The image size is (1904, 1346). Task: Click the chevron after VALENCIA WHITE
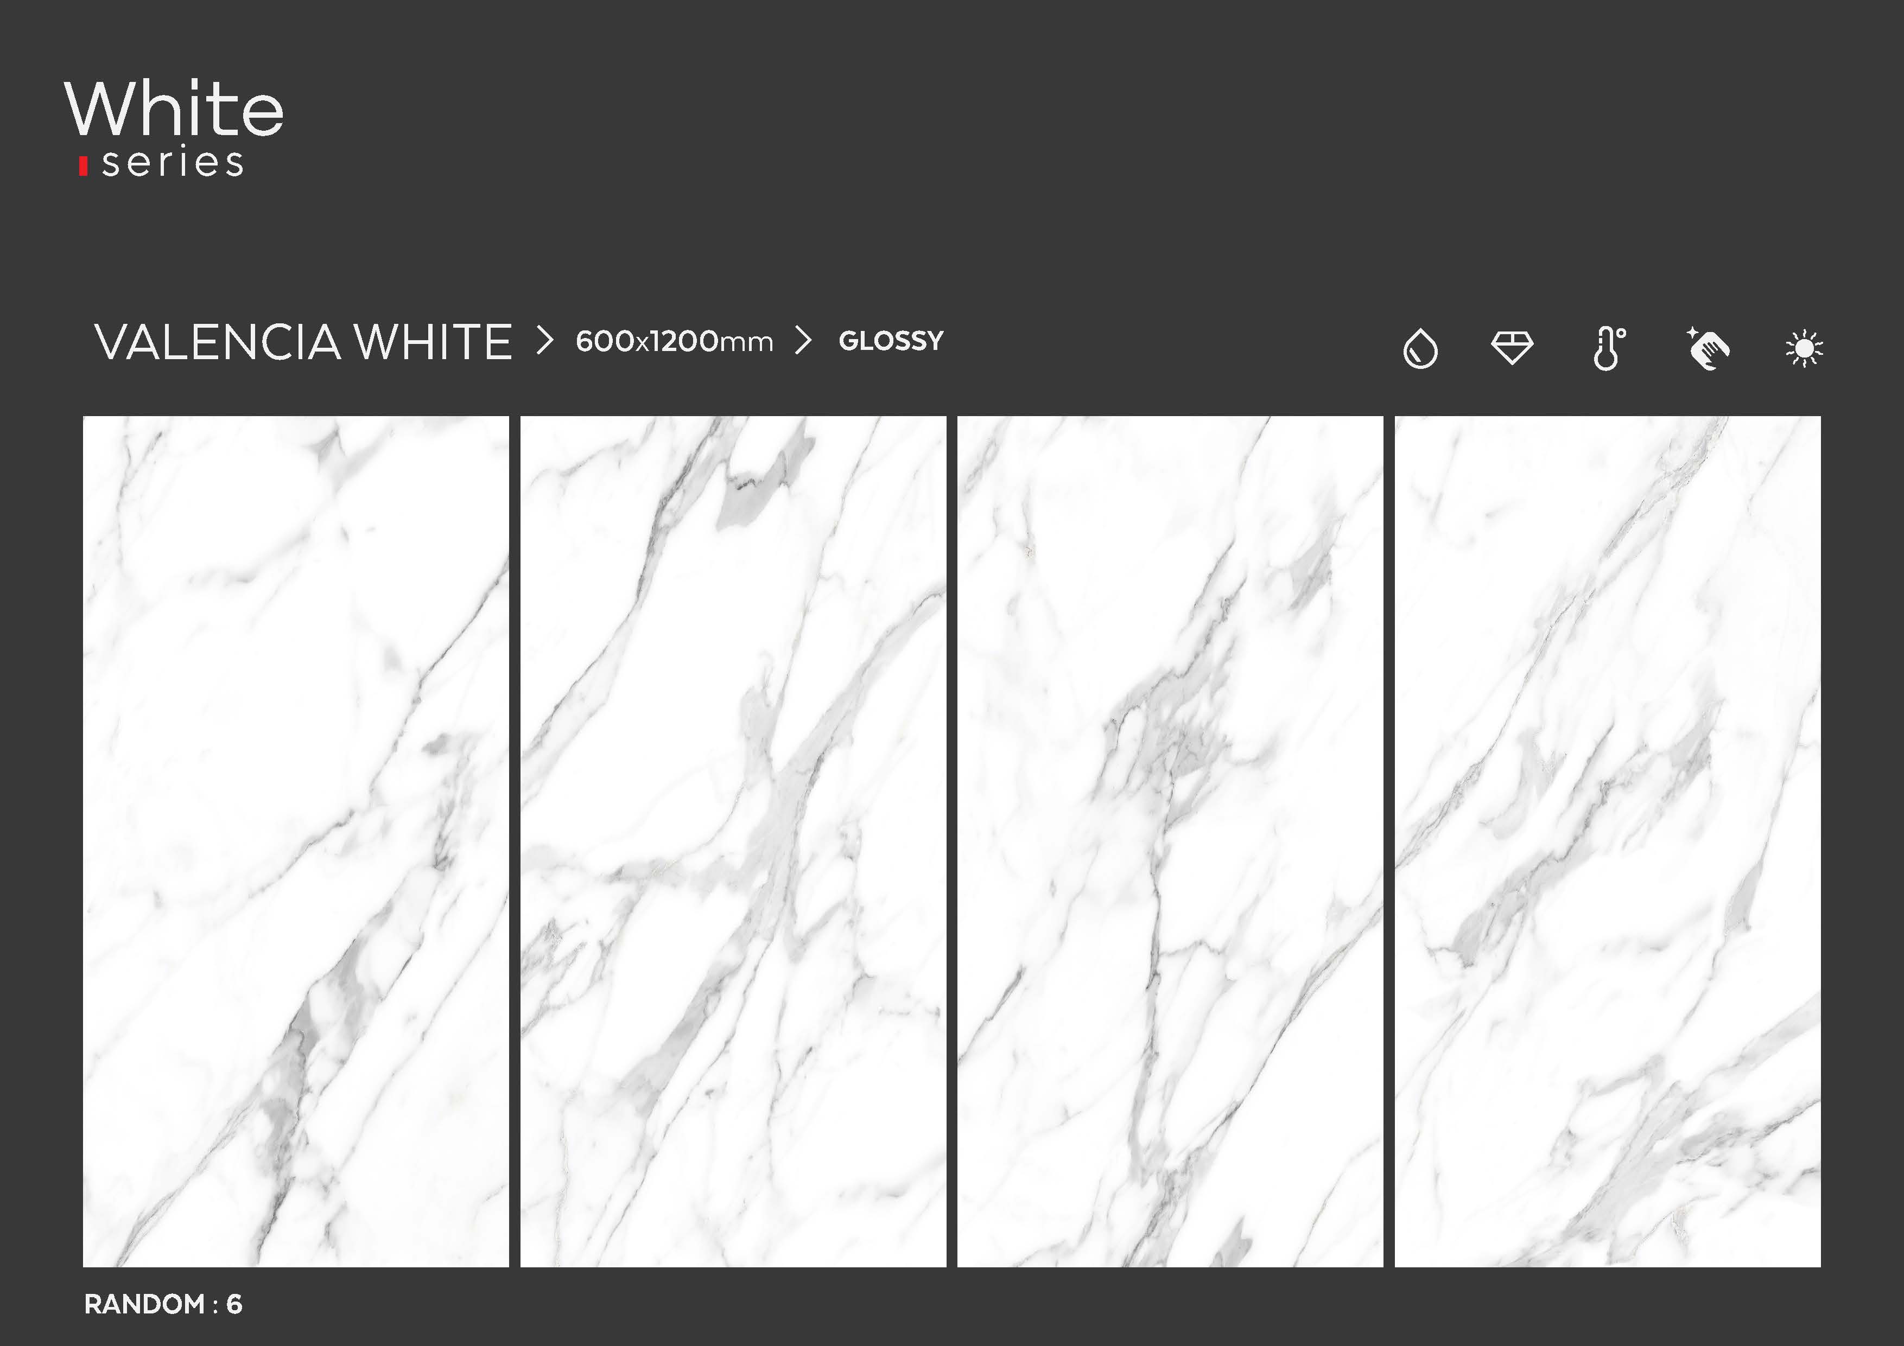point(544,341)
